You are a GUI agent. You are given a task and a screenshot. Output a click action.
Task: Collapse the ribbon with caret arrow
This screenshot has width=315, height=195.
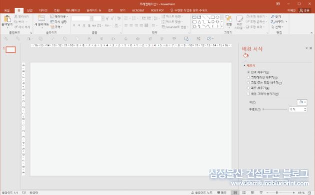(311, 33)
